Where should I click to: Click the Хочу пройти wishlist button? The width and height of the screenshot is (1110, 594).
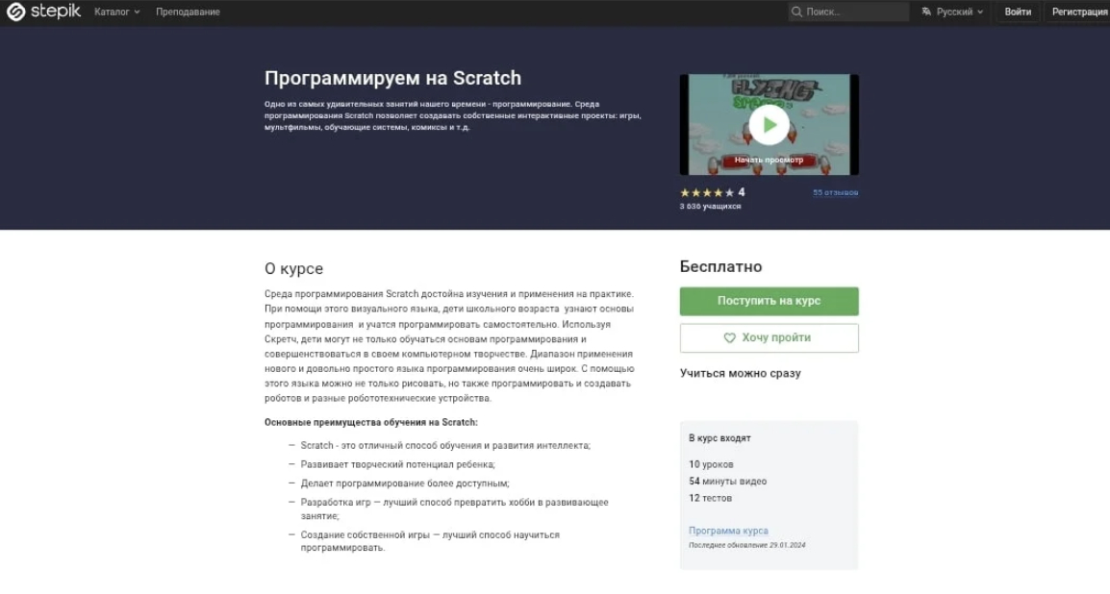[769, 338]
